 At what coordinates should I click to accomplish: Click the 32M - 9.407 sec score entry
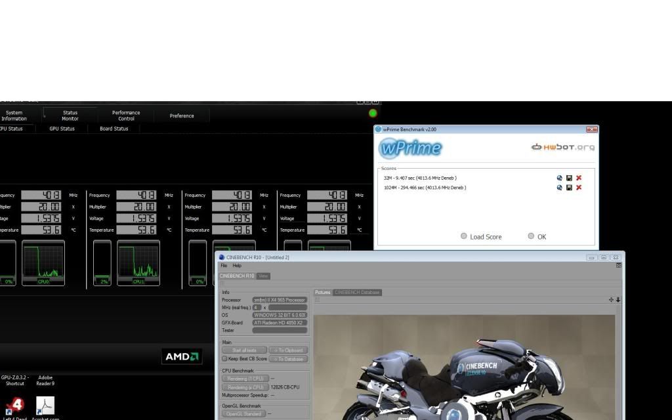[x=420, y=178]
